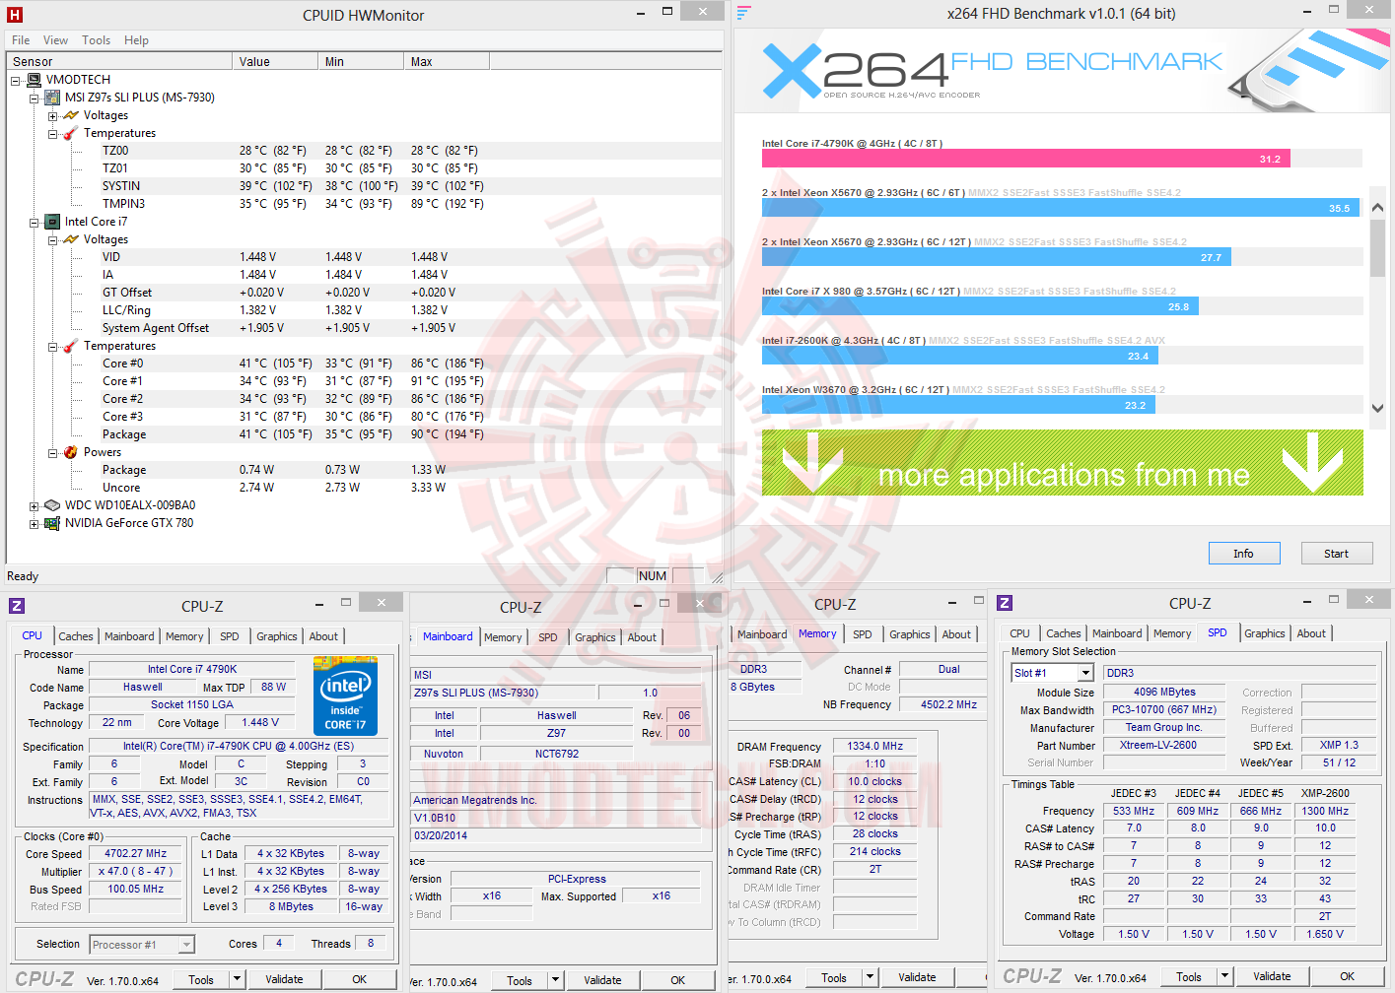The width and height of the screenshot is (1395, 993).
Task: Click the thermometer icon beside Temperatures under Intel Core i7
Action: click(x=71, y=346)
